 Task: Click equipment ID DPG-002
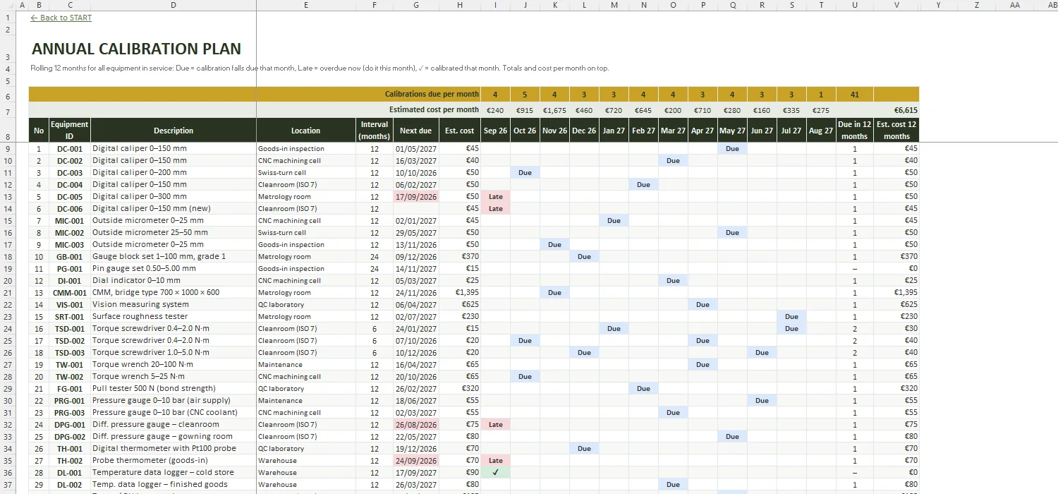[x=70, y=436]
